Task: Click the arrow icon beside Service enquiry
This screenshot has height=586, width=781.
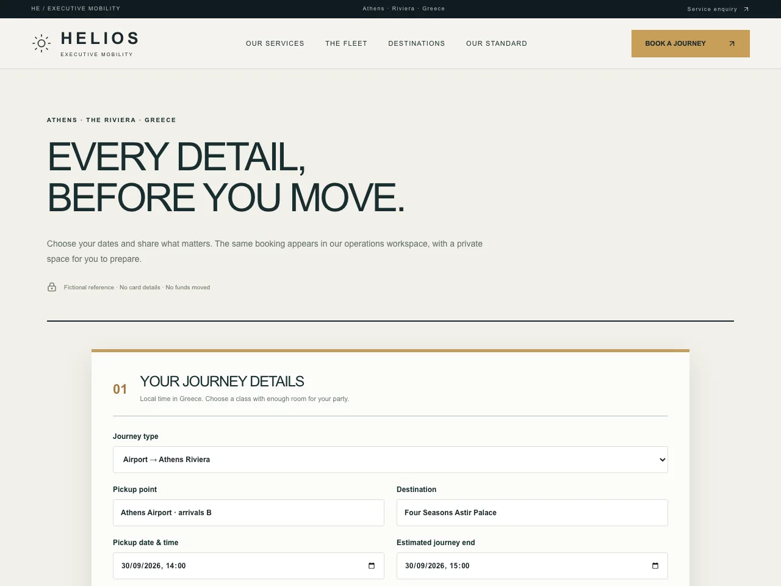Action: (746, 9)
